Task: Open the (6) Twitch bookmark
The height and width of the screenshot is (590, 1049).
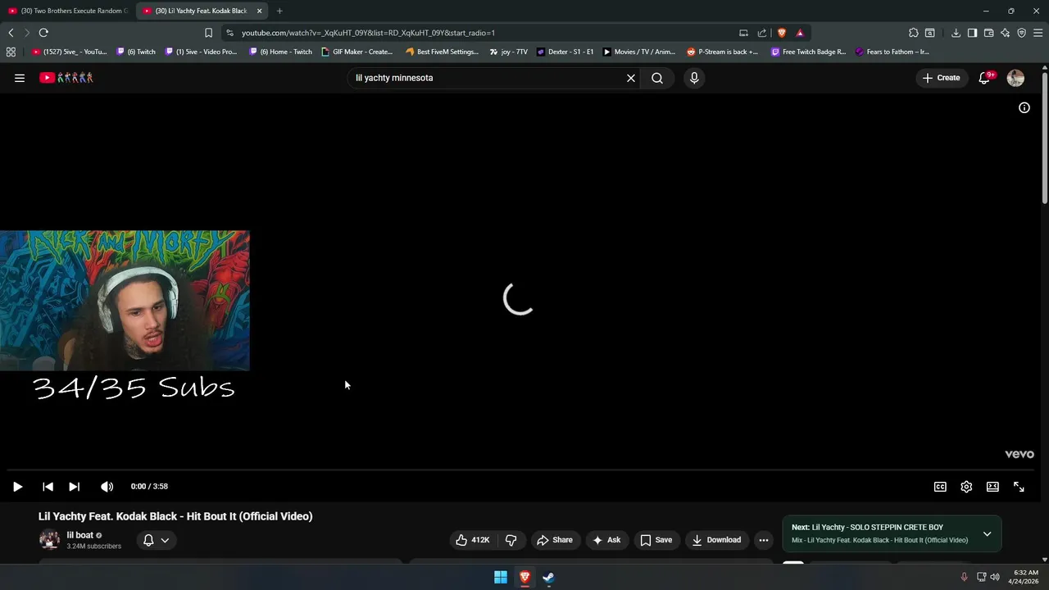Action: pyautogui.click(x=136, y=52)
